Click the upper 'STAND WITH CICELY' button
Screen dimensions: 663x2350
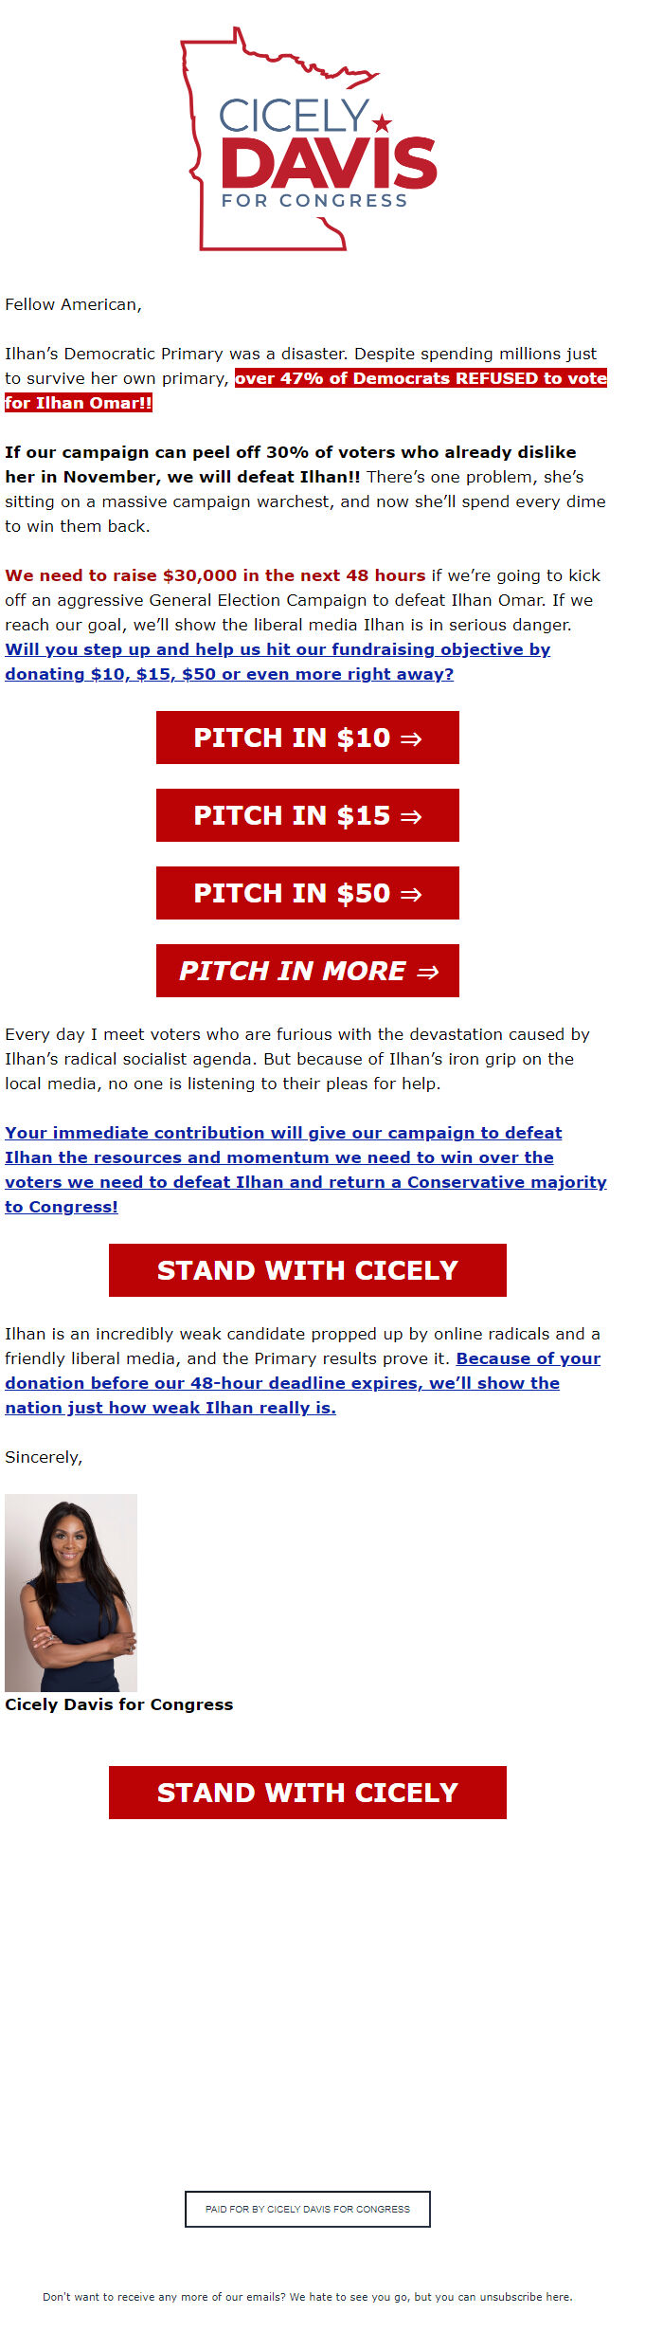(308, 1270)
